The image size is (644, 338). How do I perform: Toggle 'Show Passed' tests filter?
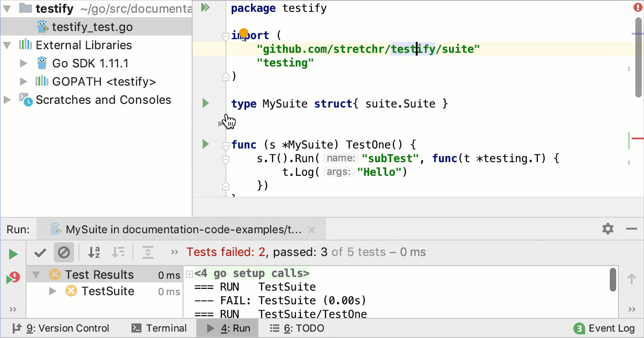(x=40, y=253)
